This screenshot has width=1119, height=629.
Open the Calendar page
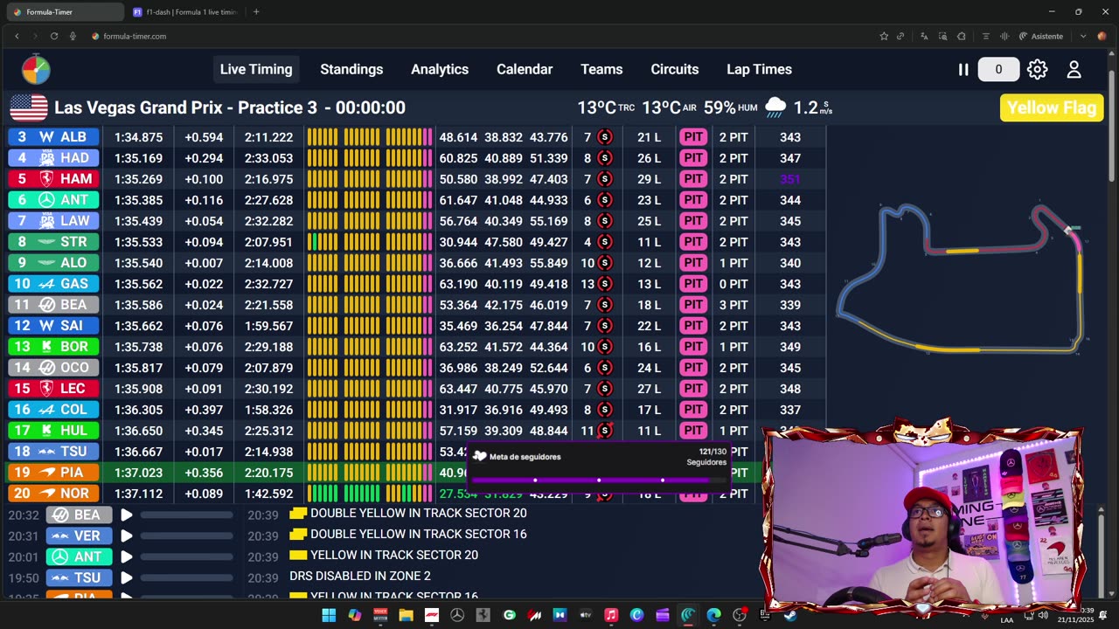pos(525,70)
